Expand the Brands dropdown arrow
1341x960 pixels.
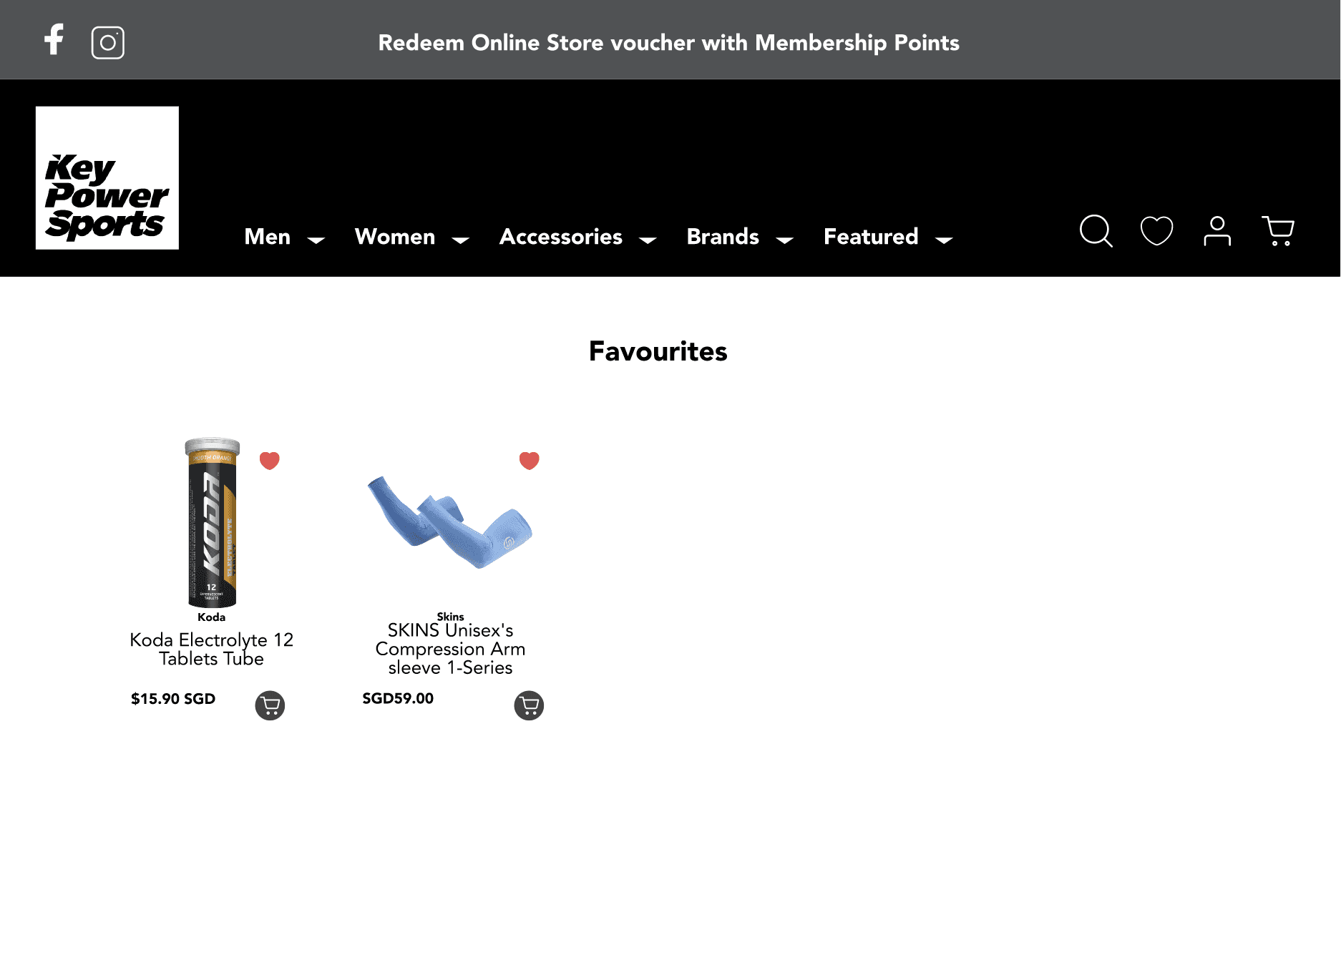[784, 240]
